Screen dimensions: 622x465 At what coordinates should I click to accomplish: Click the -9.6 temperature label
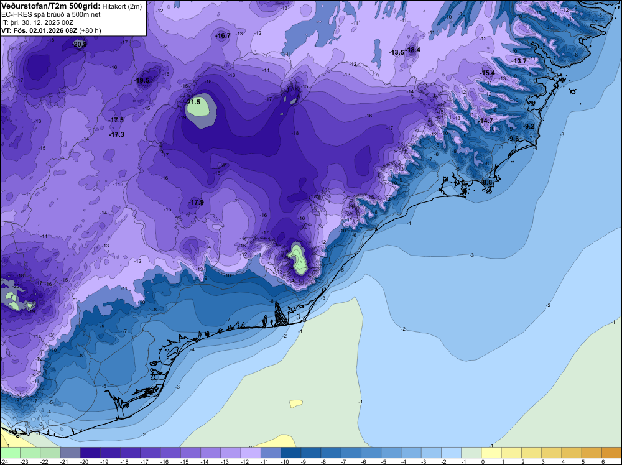coord(513,139)
